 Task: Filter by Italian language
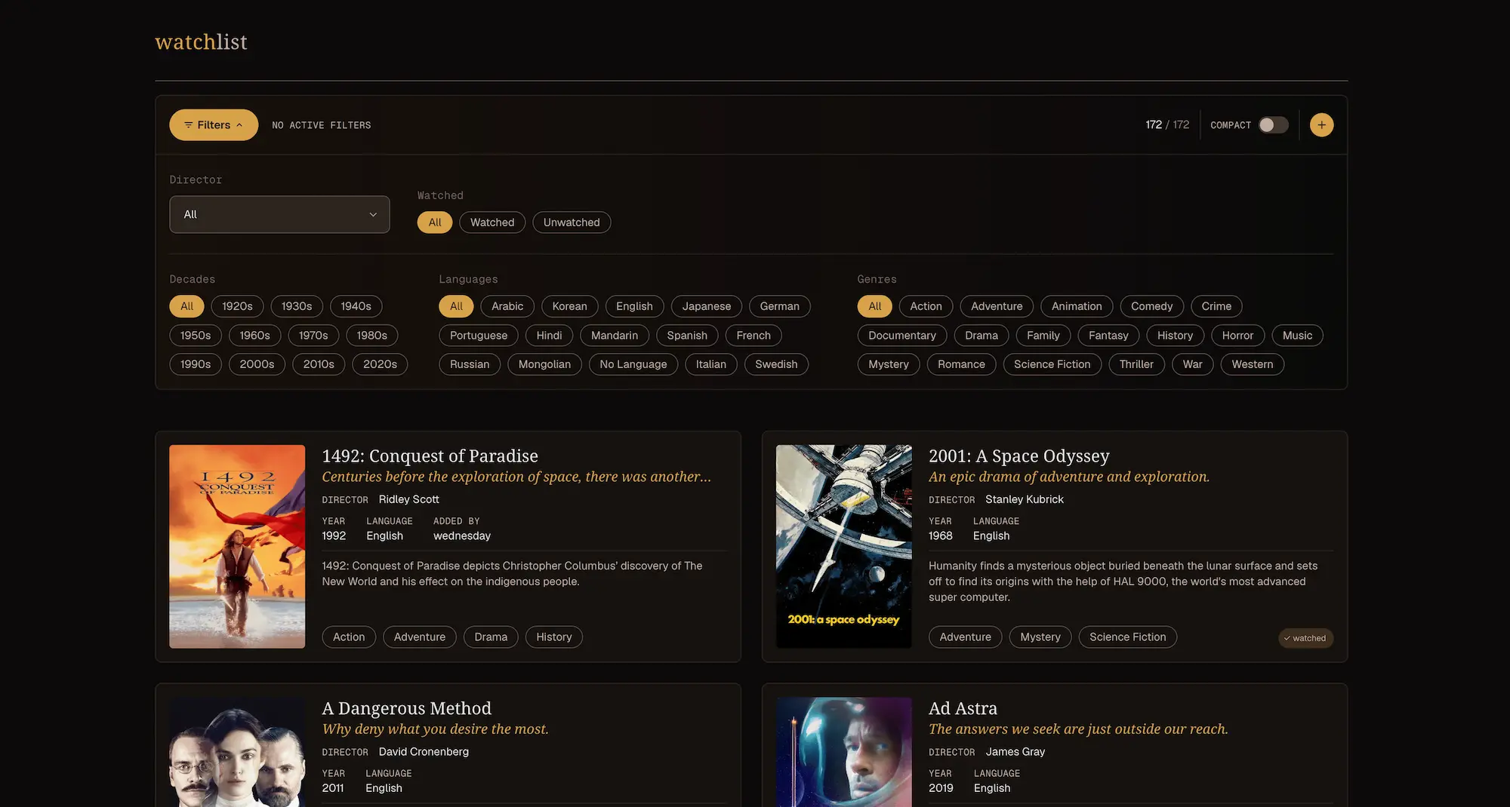point(711,364)
